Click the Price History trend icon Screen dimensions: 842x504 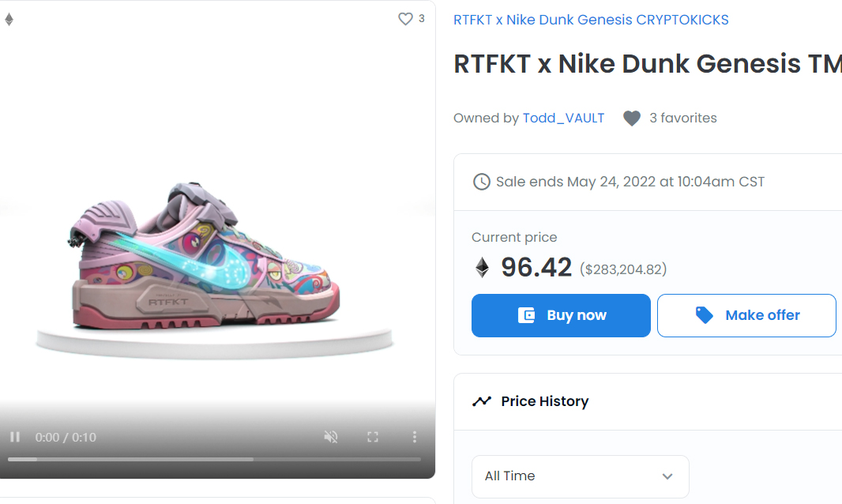point(482,401)
